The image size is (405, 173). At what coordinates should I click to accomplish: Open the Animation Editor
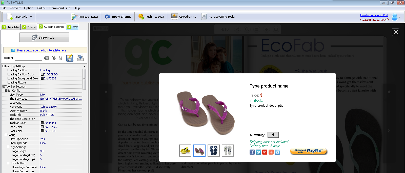84,17
